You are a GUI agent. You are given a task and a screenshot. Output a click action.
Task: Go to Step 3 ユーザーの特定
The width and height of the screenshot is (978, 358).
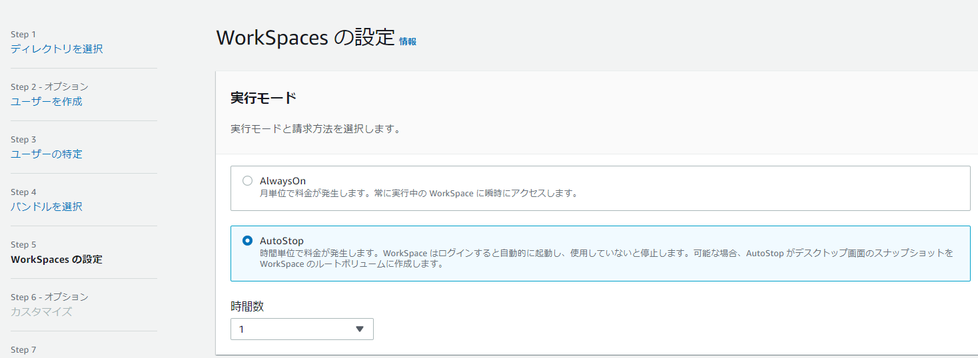(47, 154)
